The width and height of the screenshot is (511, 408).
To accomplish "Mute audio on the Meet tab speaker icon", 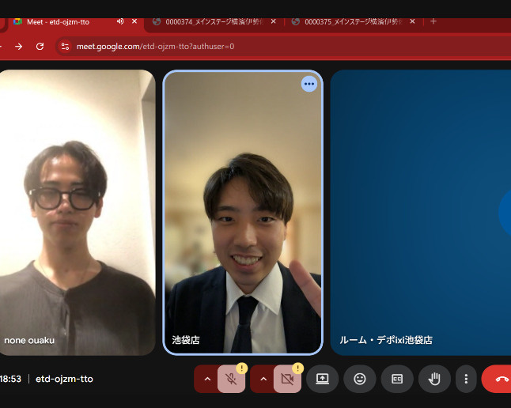I will point(119,21).
